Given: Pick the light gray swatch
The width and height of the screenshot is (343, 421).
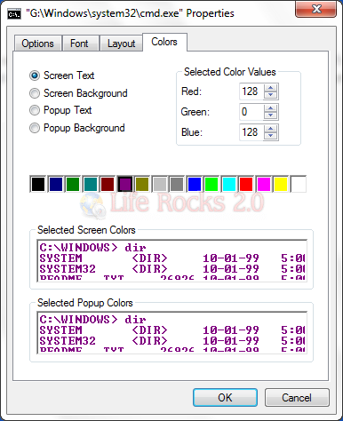Looking at the screenshot, I should coord(160,184).
